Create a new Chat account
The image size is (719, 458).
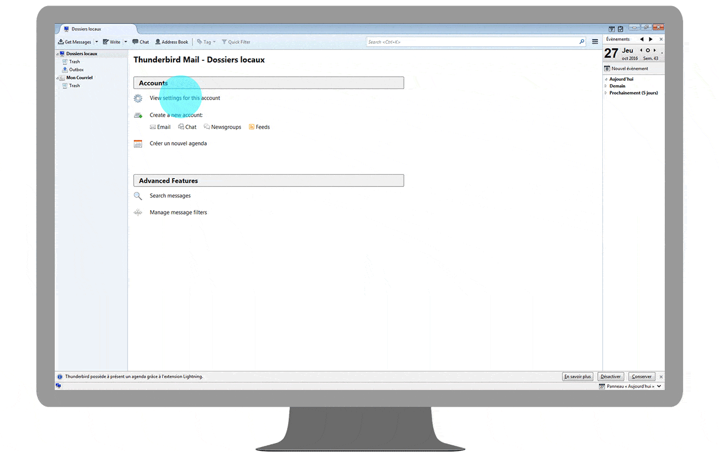pyautogui.click(x=187, y=127)
